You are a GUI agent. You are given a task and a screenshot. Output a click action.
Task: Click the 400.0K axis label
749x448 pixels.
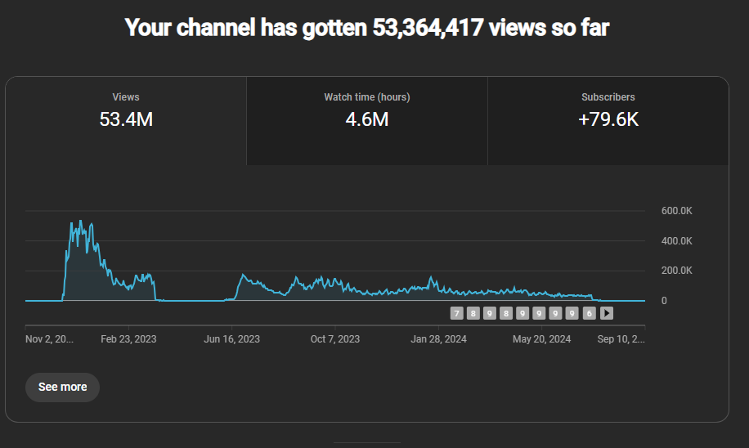click(676, 240)
